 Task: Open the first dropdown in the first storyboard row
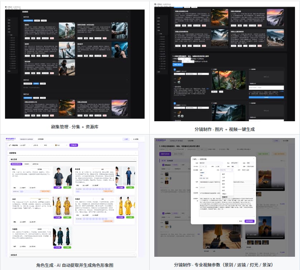click(x=179, y=74)
